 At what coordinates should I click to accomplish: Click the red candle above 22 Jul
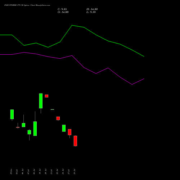point(58,118)
